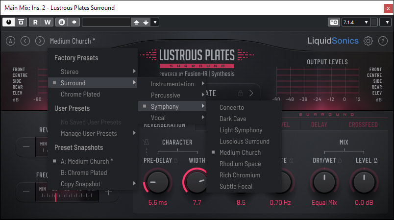Choose the Dark Cave preset
The width and height of the screenshot is (394, 220).
click(244, 119)
